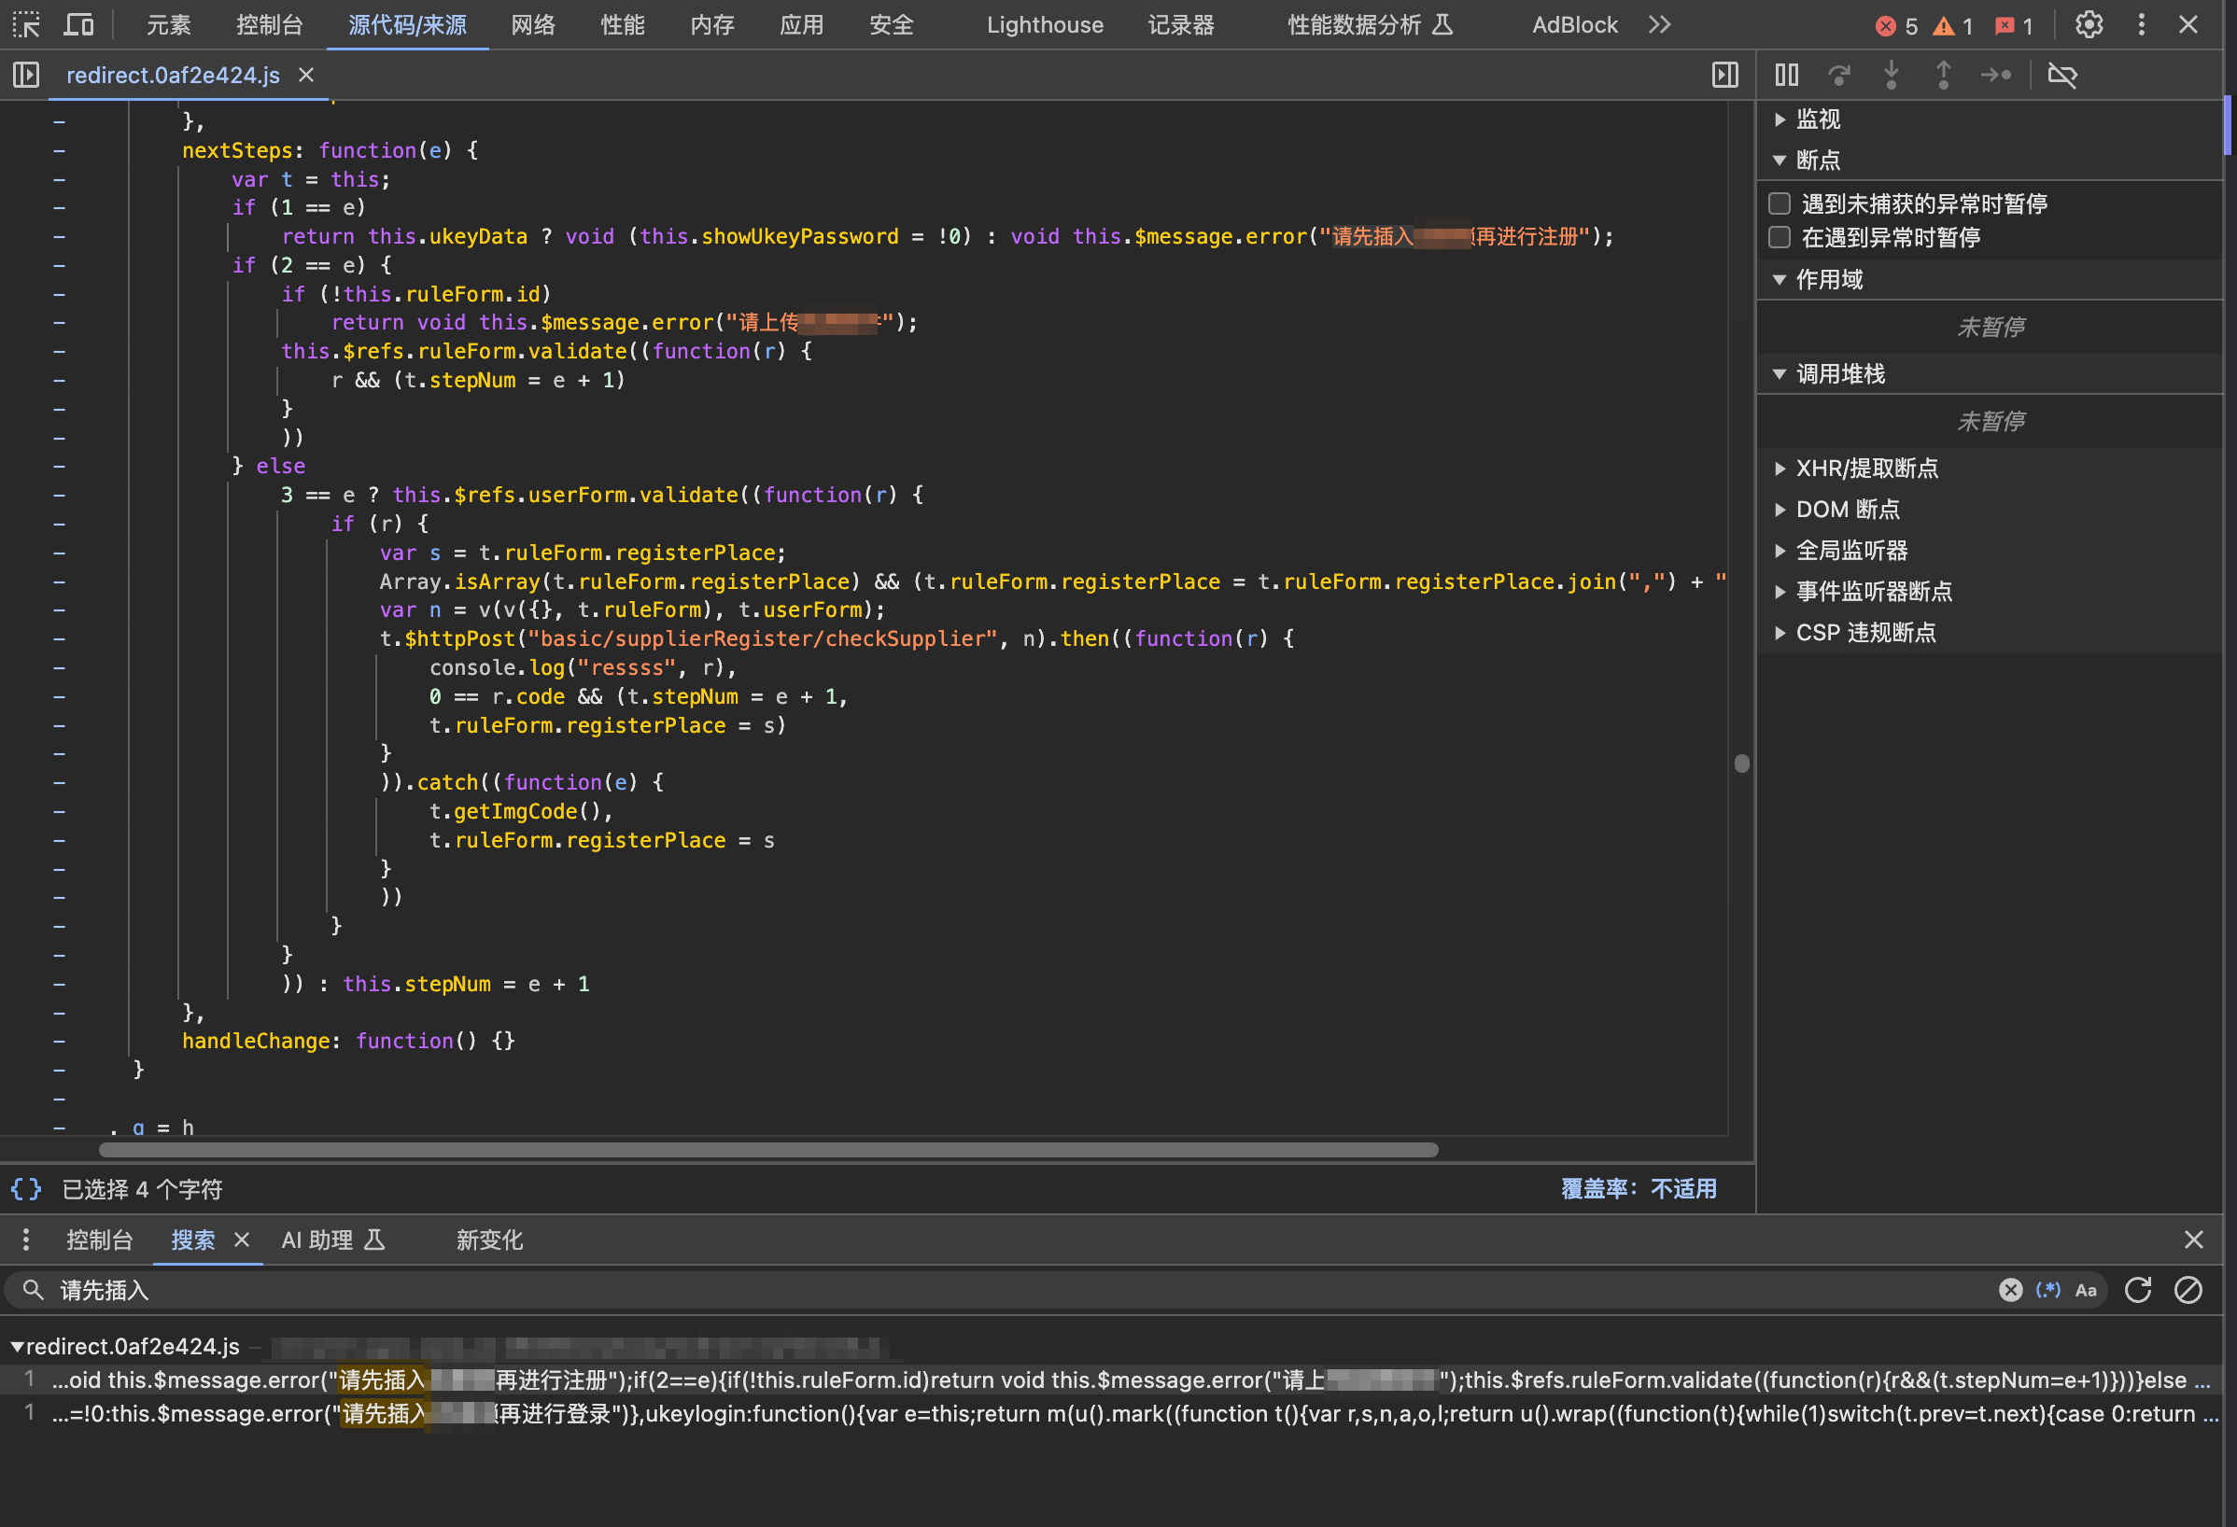
Task: Click the handleChange function line
Action: coord(348,1041)
